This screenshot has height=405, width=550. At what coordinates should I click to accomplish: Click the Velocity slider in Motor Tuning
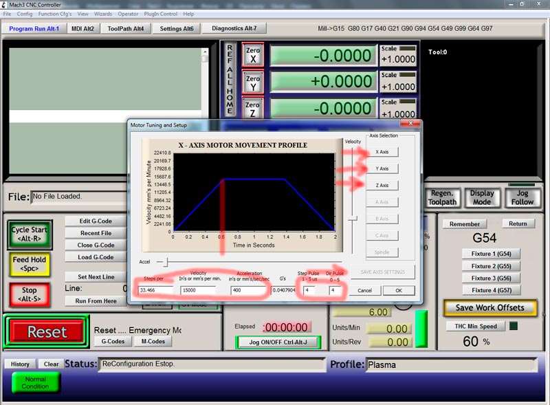(353, 218)
